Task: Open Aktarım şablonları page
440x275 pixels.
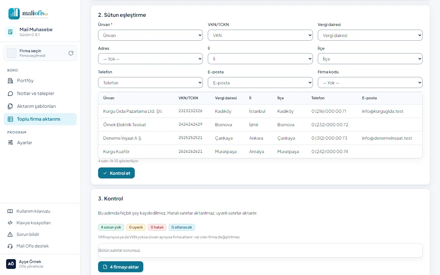Action: pos(40,106)
